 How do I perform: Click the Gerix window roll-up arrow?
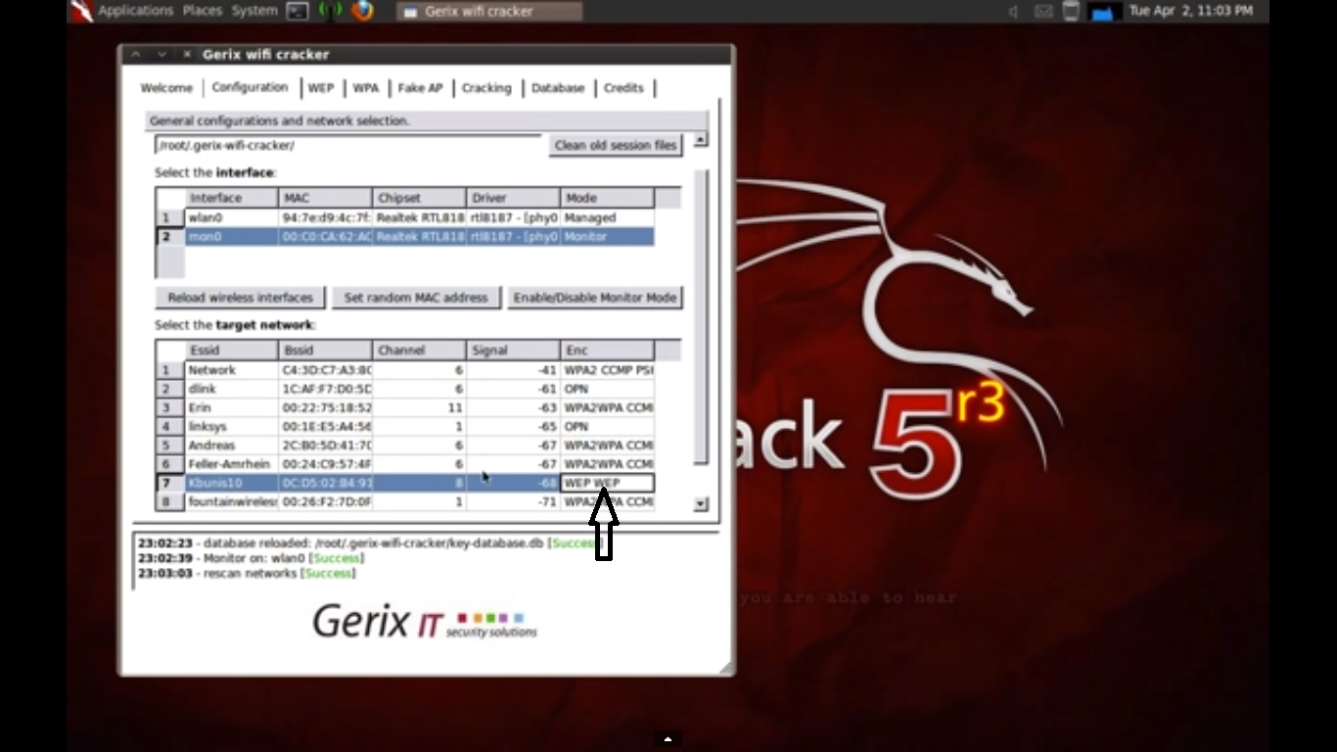click(x=136, y=54)
